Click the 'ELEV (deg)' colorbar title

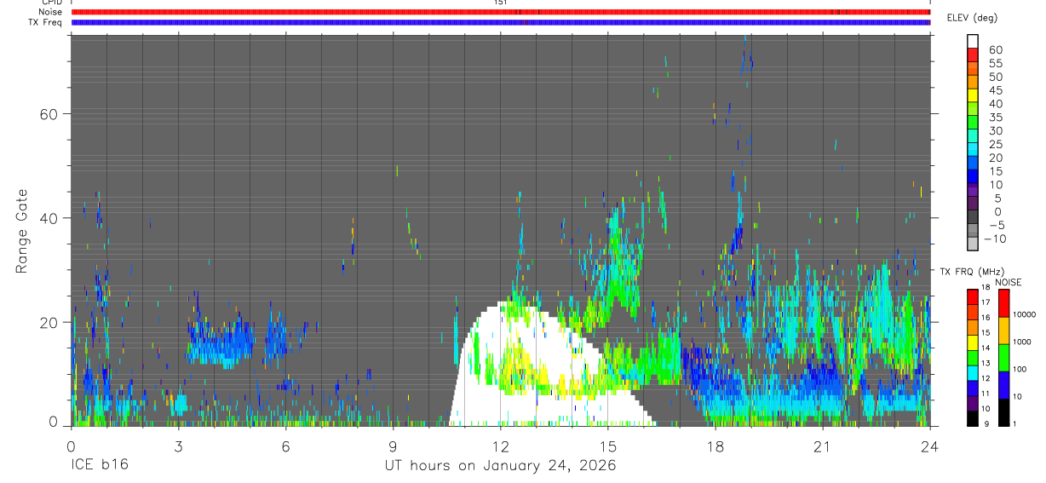click(x=974, y=18)
